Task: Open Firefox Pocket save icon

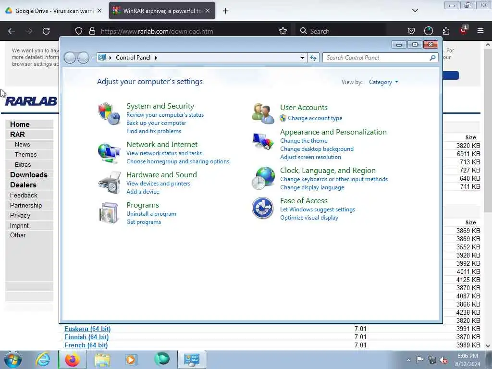Action: tap(411, 31)
